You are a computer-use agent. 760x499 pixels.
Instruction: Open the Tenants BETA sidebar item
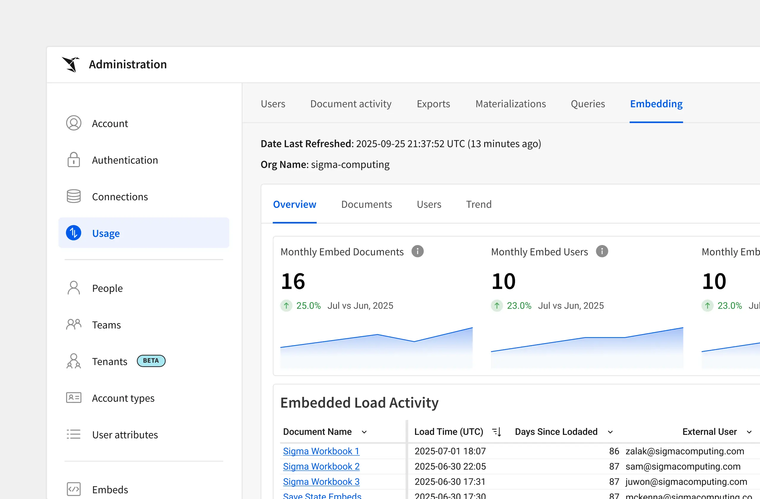(110, 361)
